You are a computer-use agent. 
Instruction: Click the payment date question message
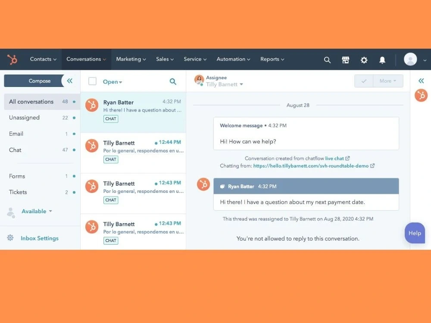pos(293,202)
